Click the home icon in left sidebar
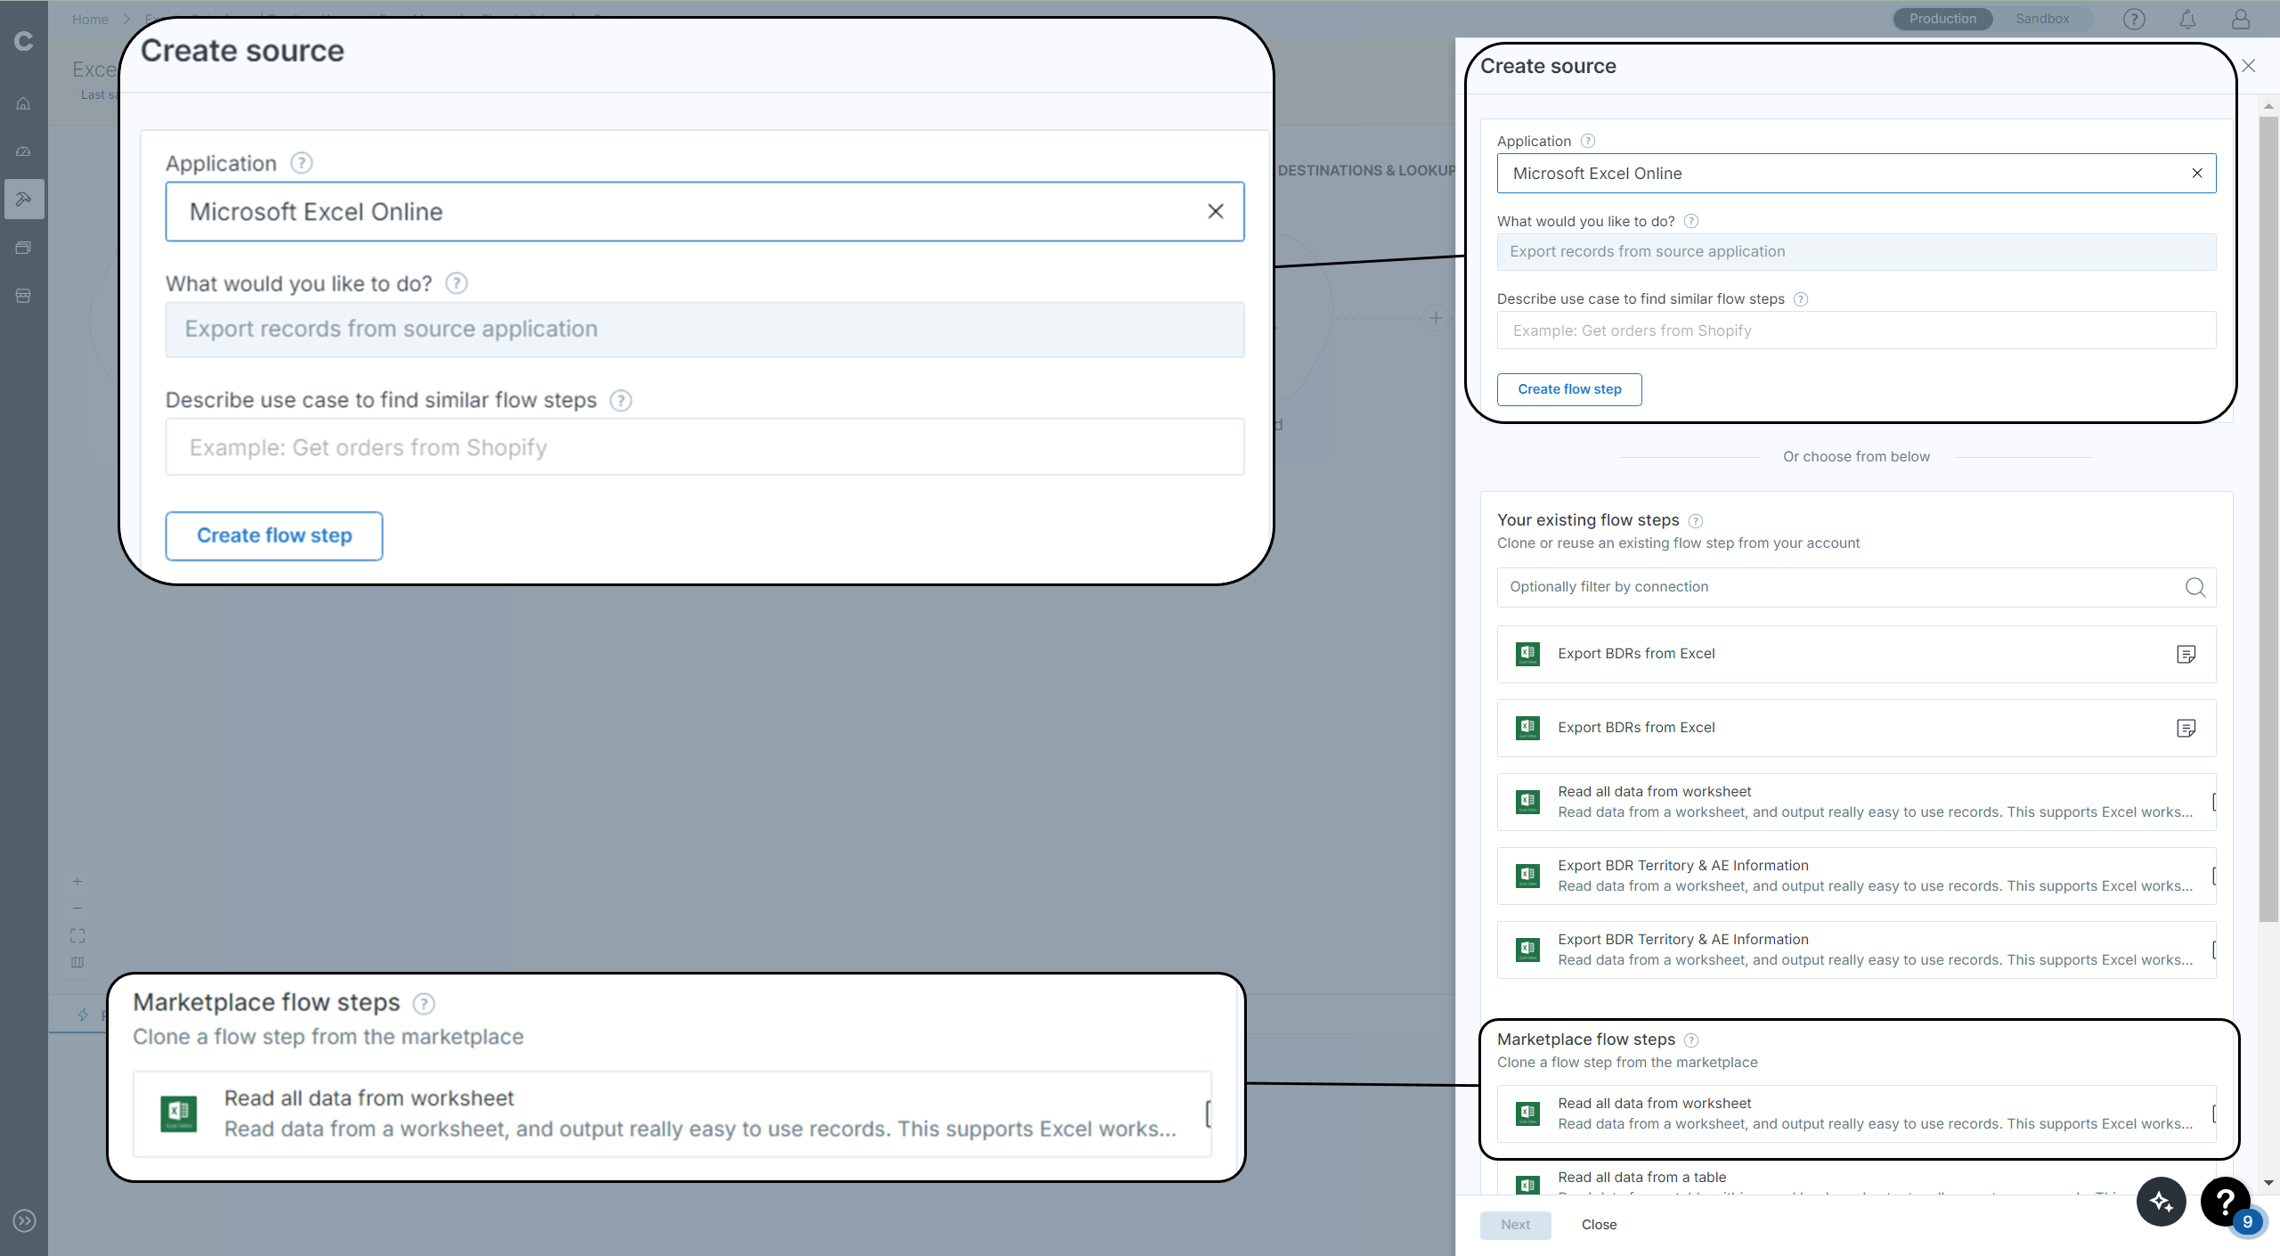Screen dimensions: 2280x1256 [24, 103]
